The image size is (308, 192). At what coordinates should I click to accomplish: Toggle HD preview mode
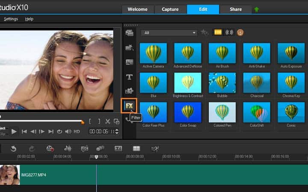(x=77, y=131)
